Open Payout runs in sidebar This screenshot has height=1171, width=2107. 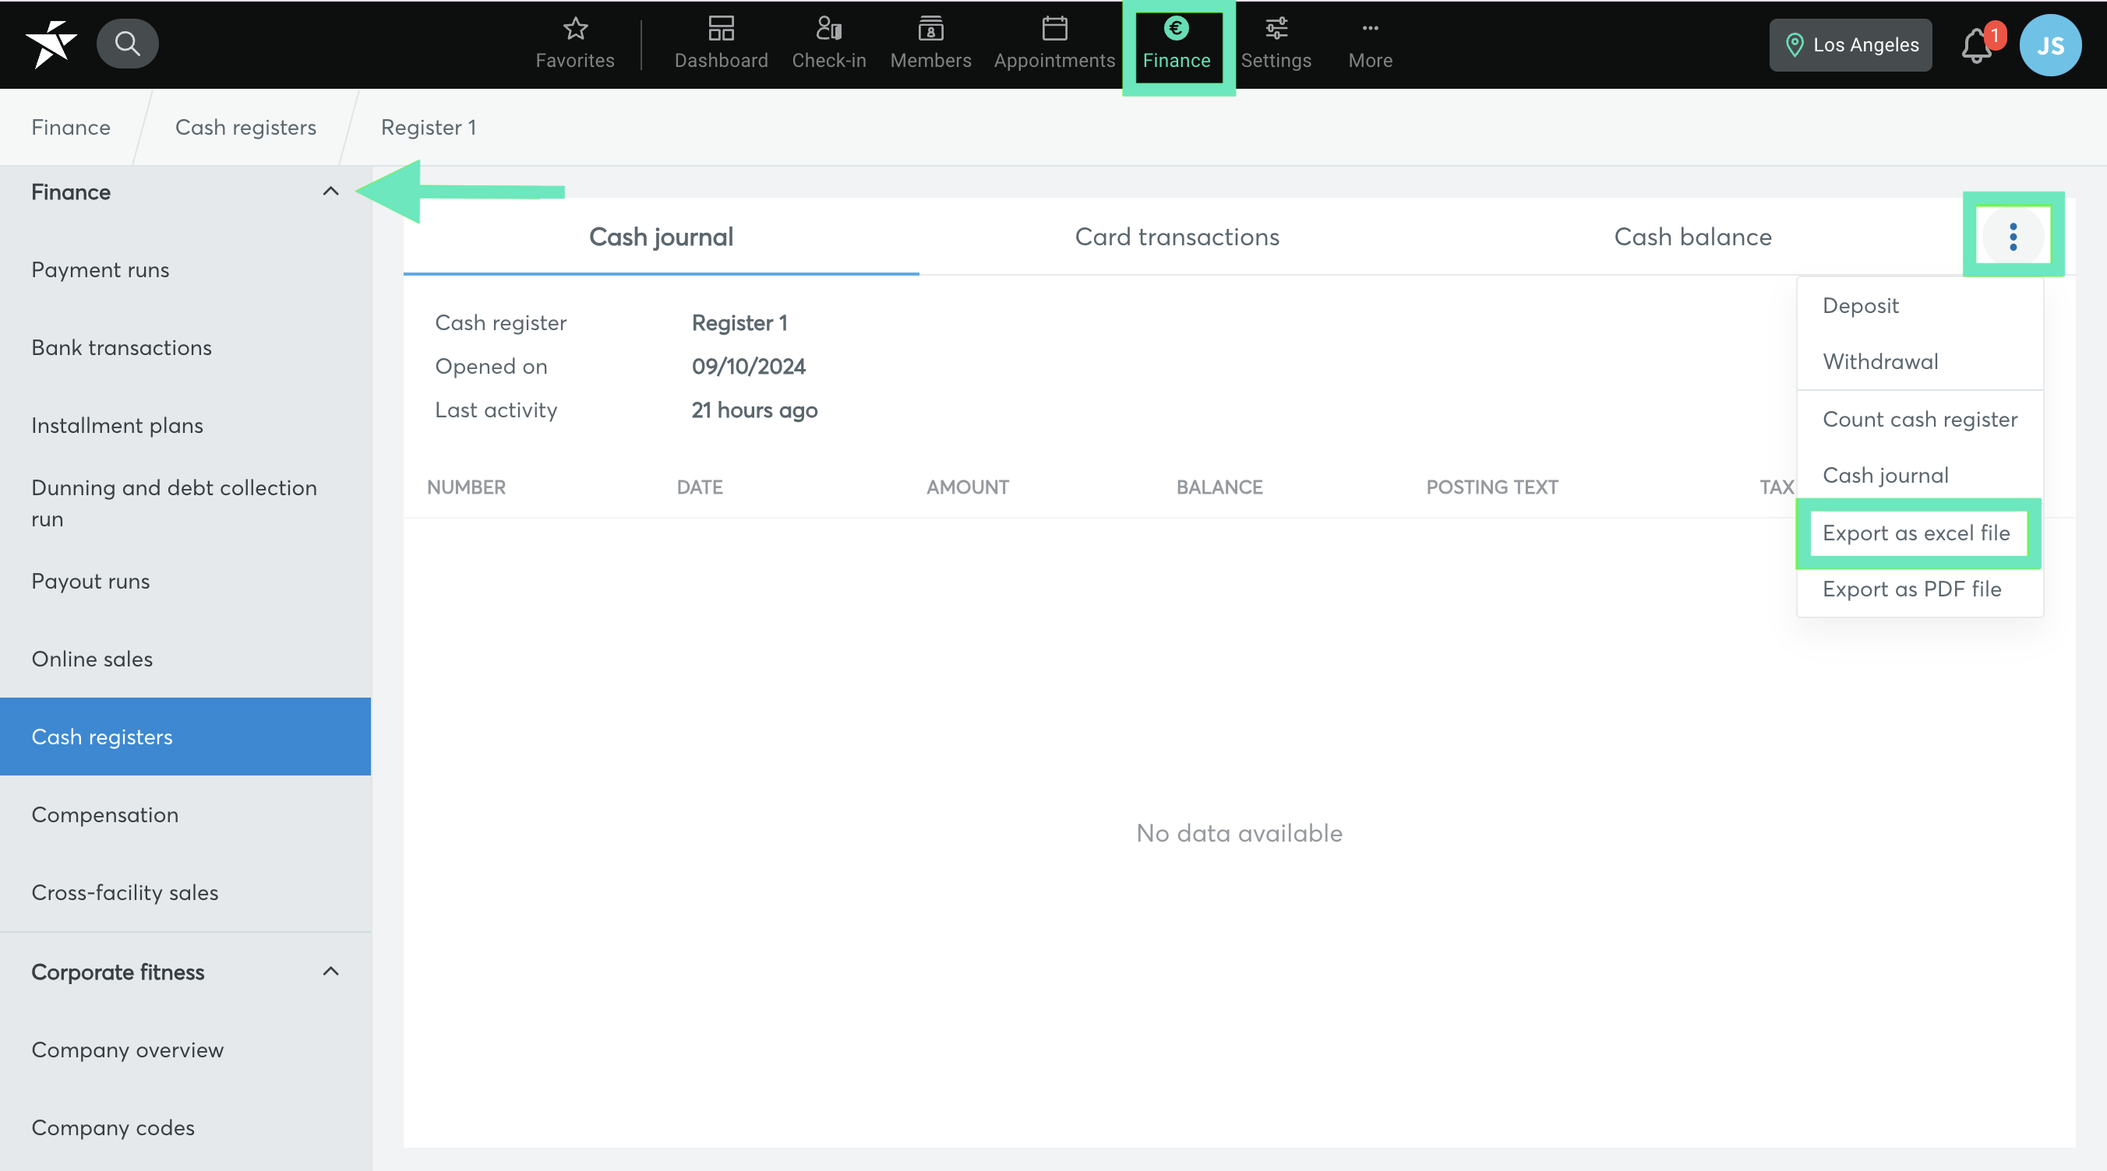pyautogui.click(x=185, y=581)
